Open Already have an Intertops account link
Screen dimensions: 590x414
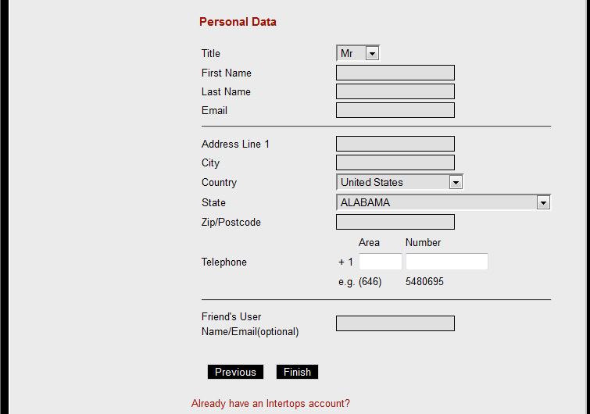coord(270,404)
